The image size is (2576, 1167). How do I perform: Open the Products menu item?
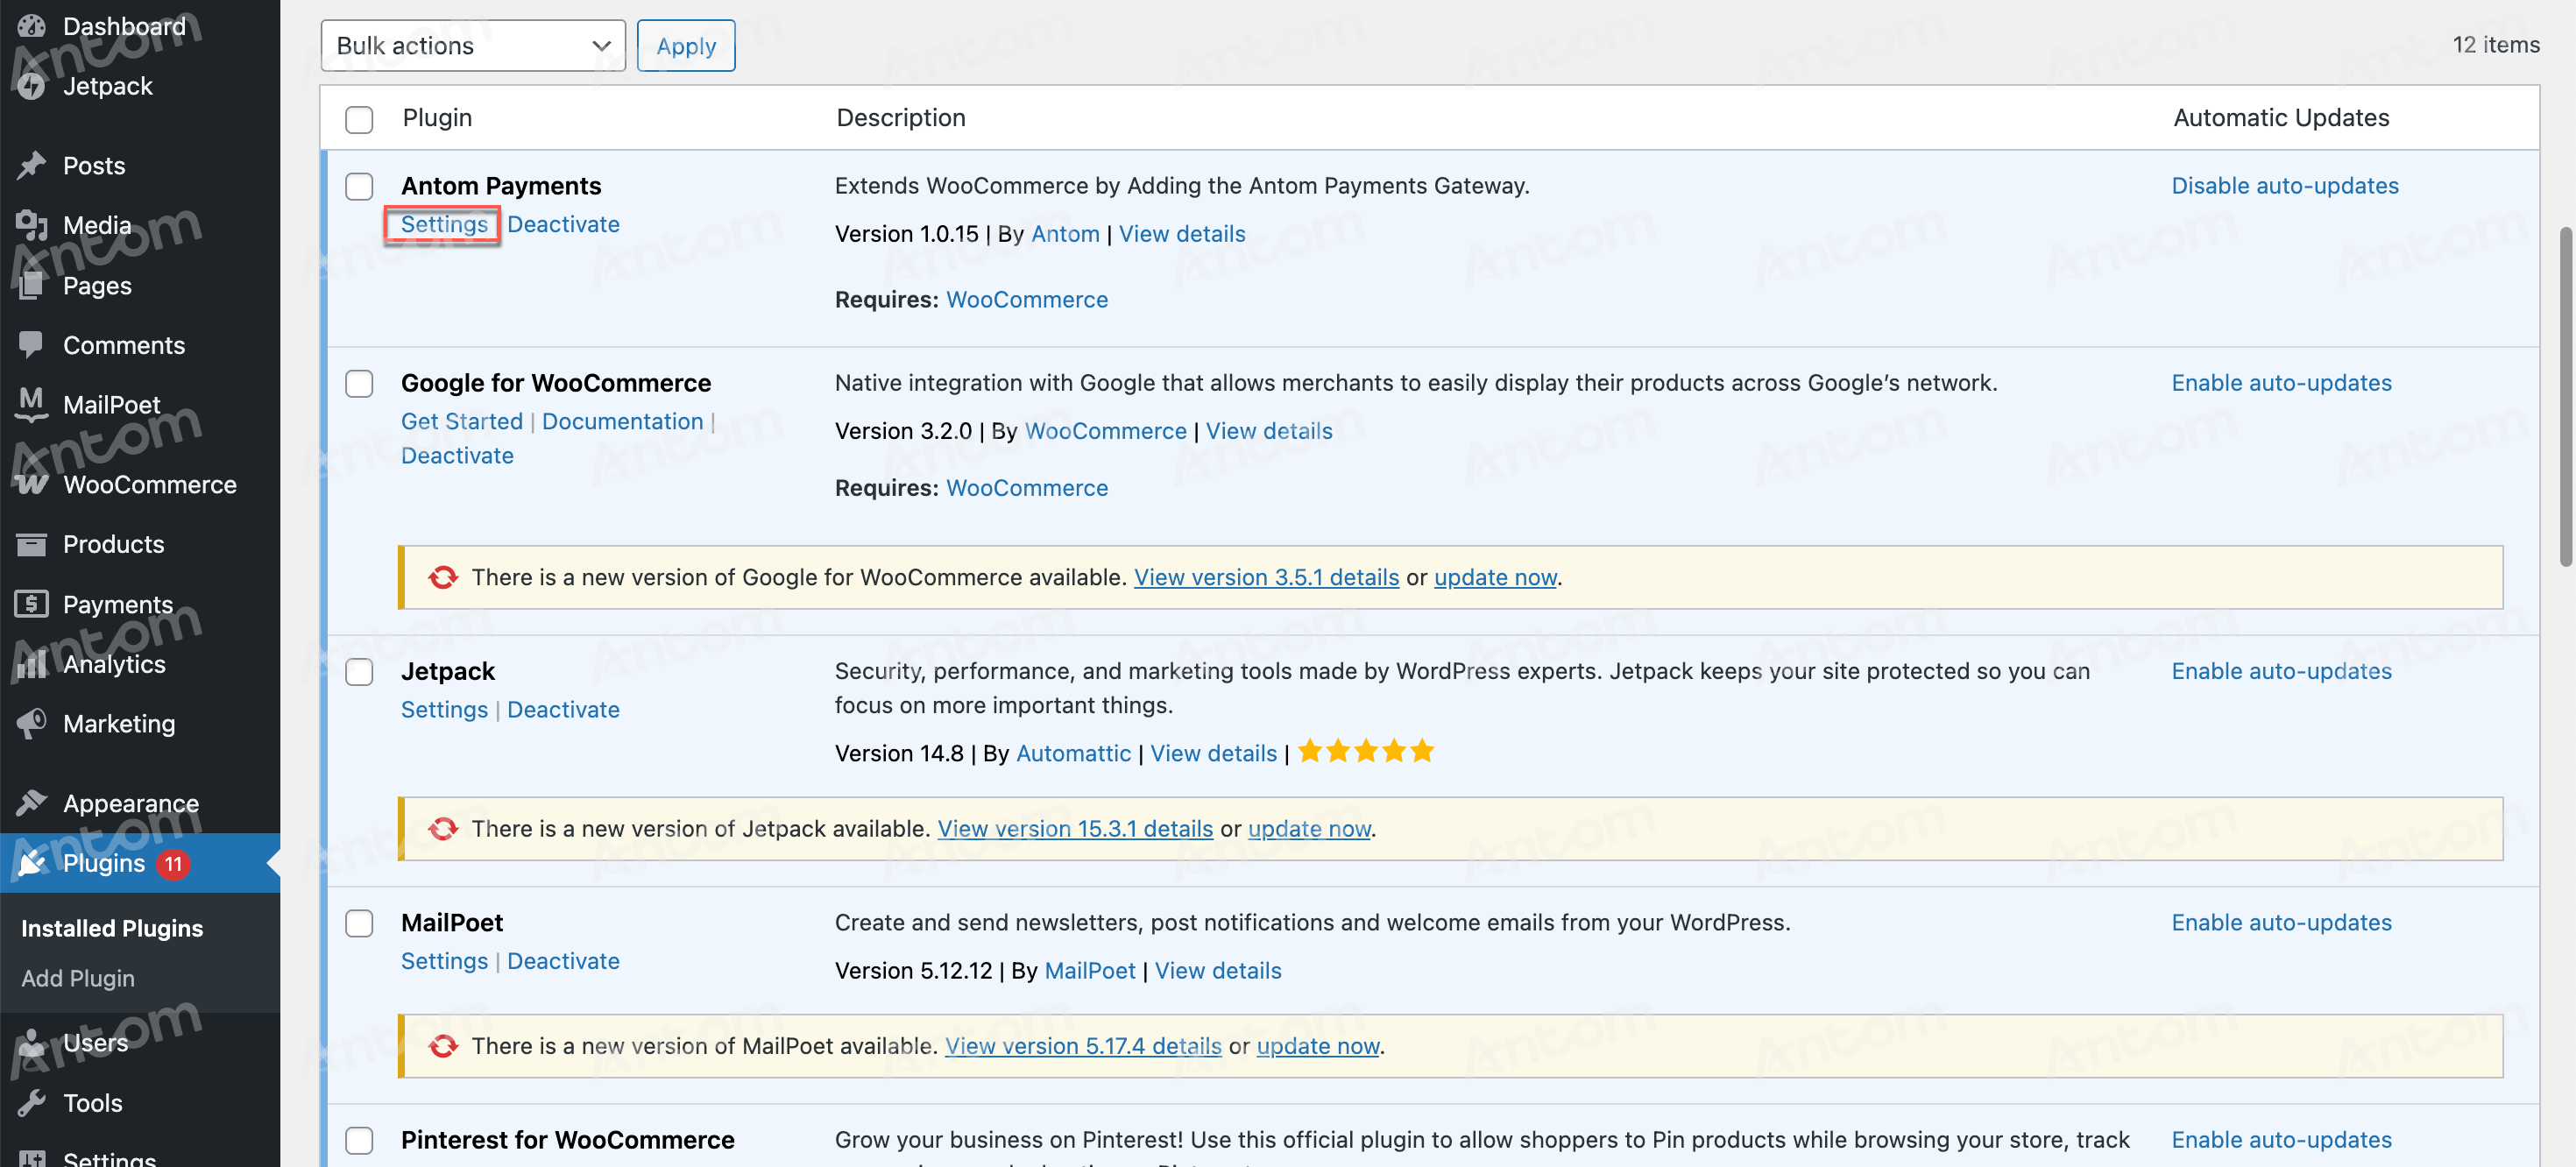(x=114, y=544)
